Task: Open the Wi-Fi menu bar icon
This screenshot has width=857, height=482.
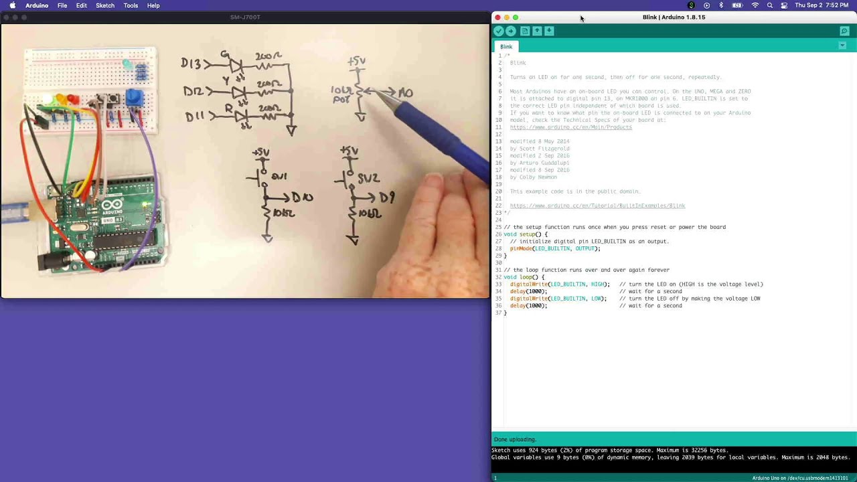Action: (755, 5)
